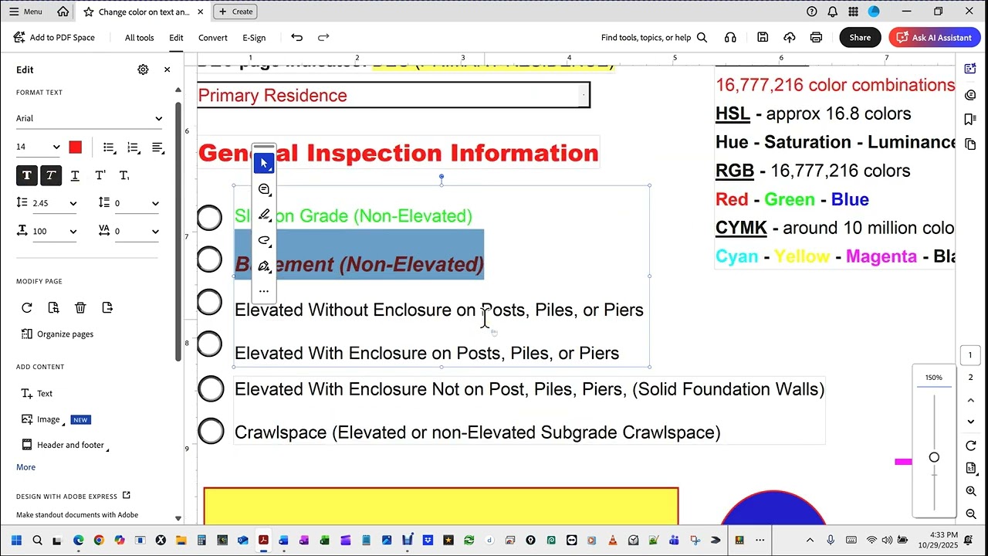Viewport: 988px width, 556px height.
Task: Toggle italic text formatting
Action: pyautogui.click(x=51, y=175)
